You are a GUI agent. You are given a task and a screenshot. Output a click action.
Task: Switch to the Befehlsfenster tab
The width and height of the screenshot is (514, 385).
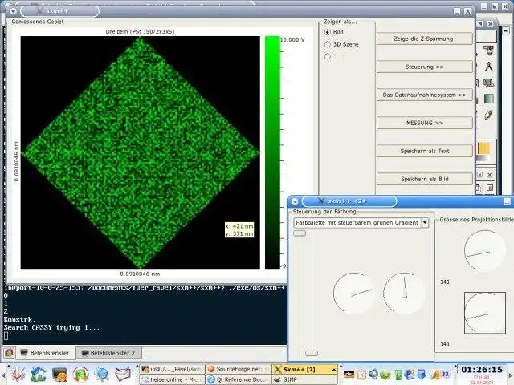point(45,353)
